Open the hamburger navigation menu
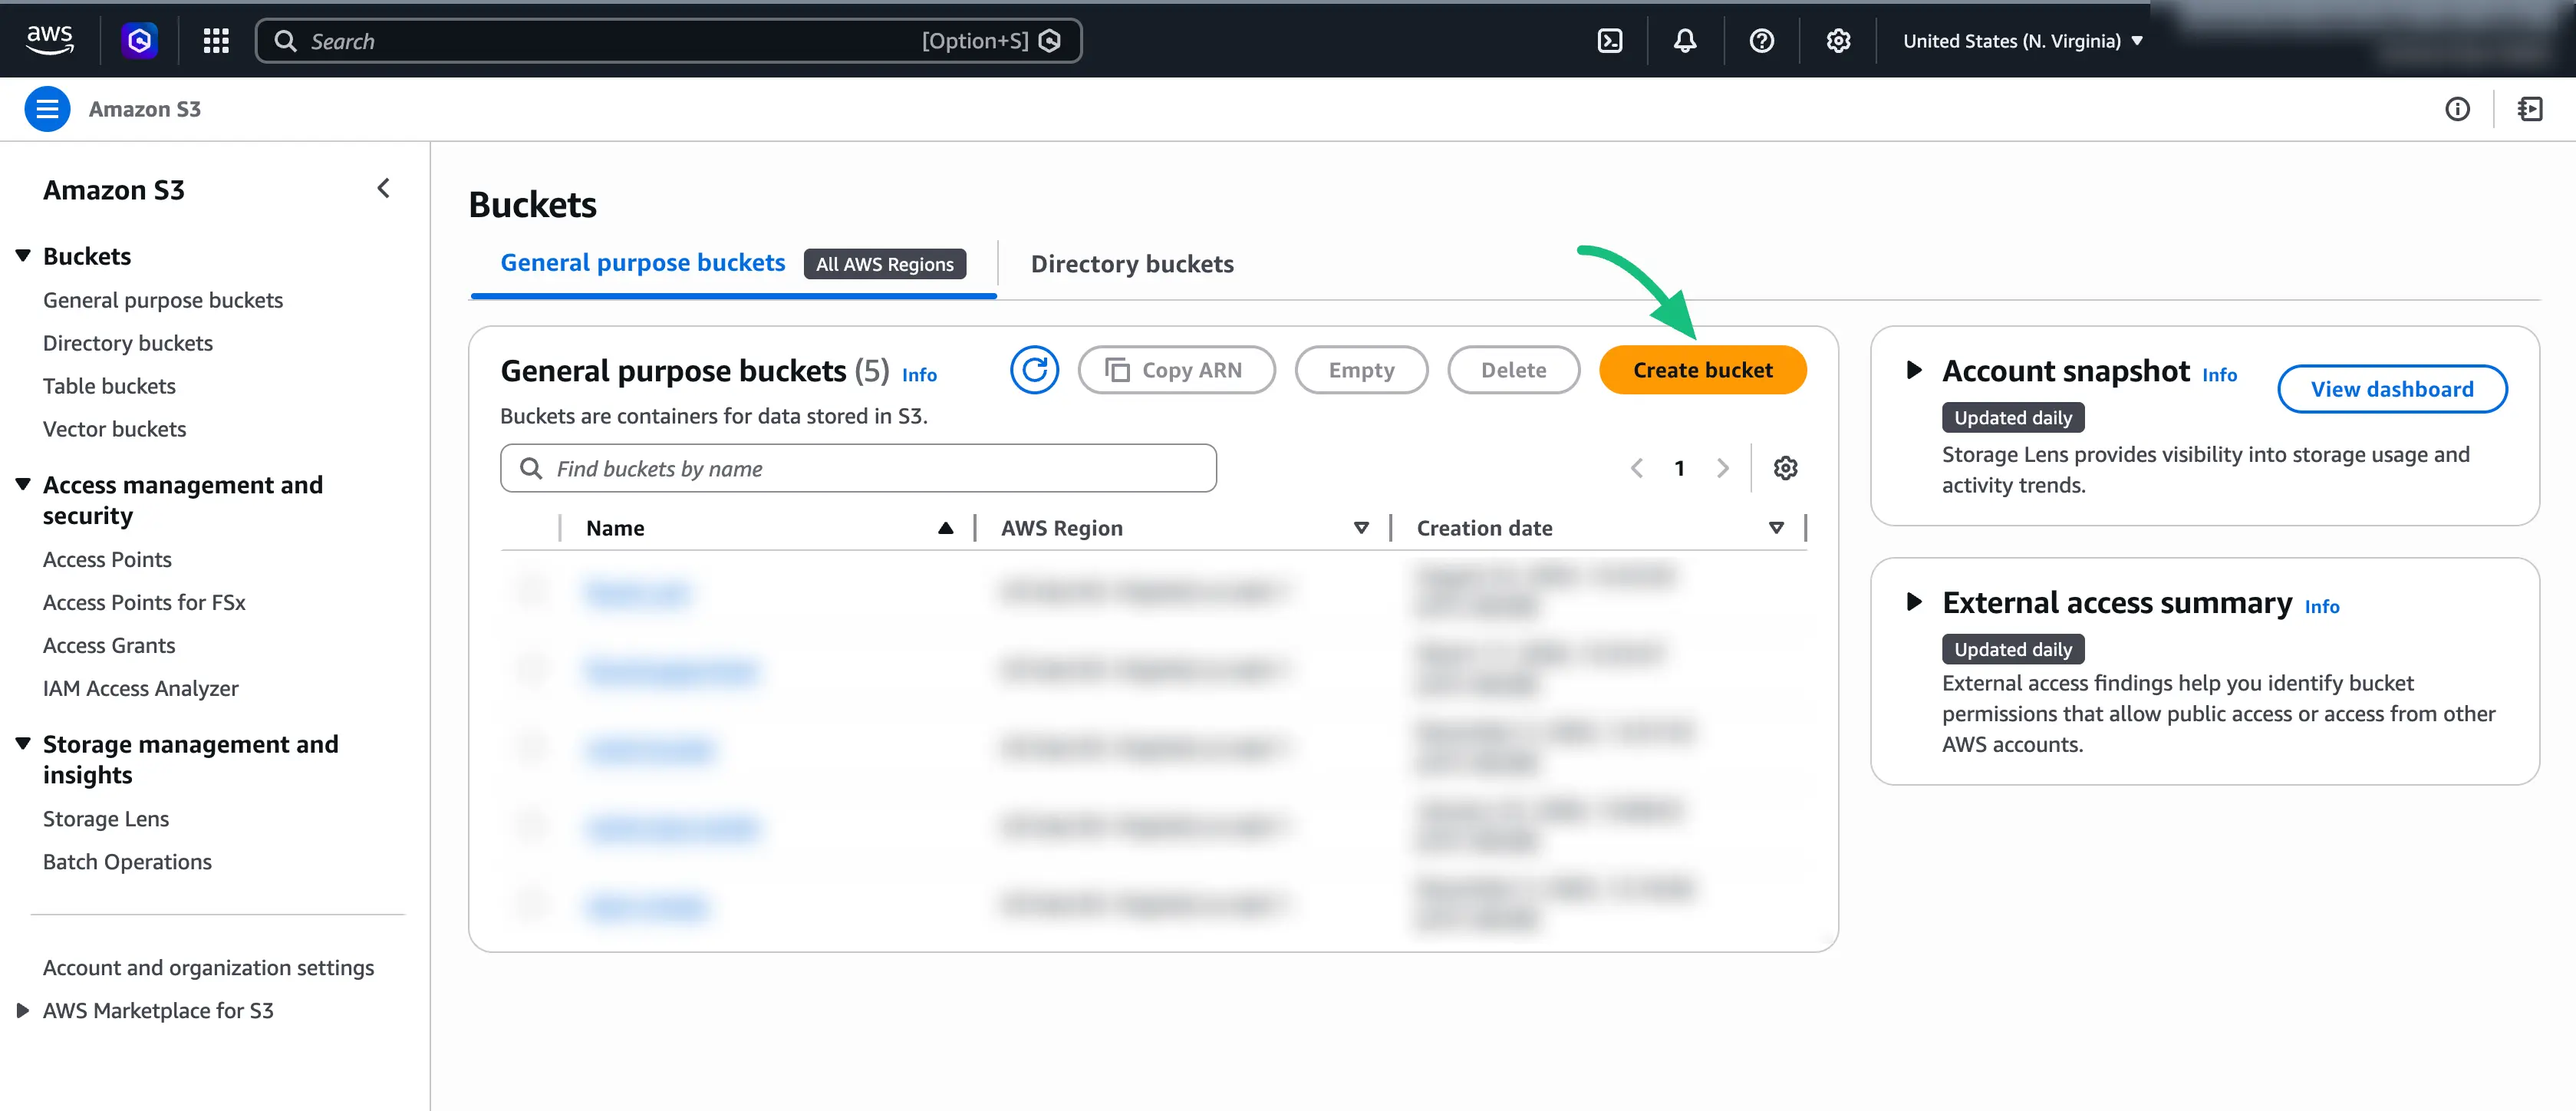The height and width of the screenshot is (1111, 2576). [x=46, y=108]
